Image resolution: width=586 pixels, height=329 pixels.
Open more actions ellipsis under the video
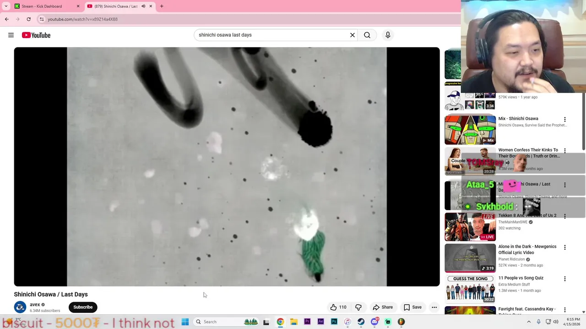click(434, 307)
